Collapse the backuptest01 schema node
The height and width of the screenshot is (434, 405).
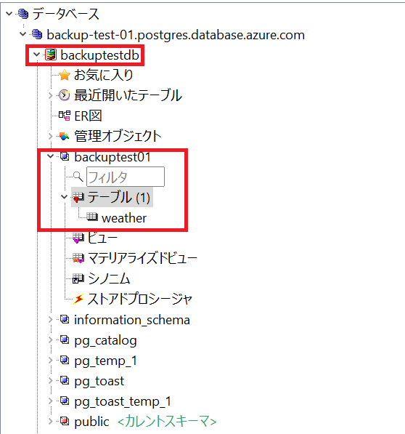(x=50, y=156)
